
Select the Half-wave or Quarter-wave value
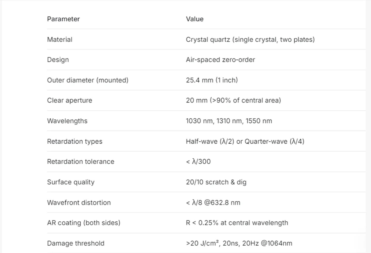pos(245,142)
